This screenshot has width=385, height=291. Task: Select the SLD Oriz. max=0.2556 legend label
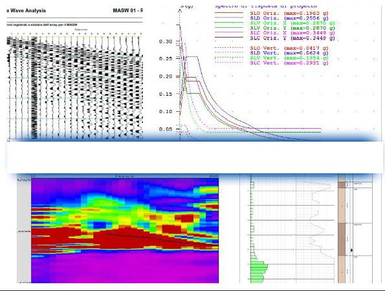289,18
